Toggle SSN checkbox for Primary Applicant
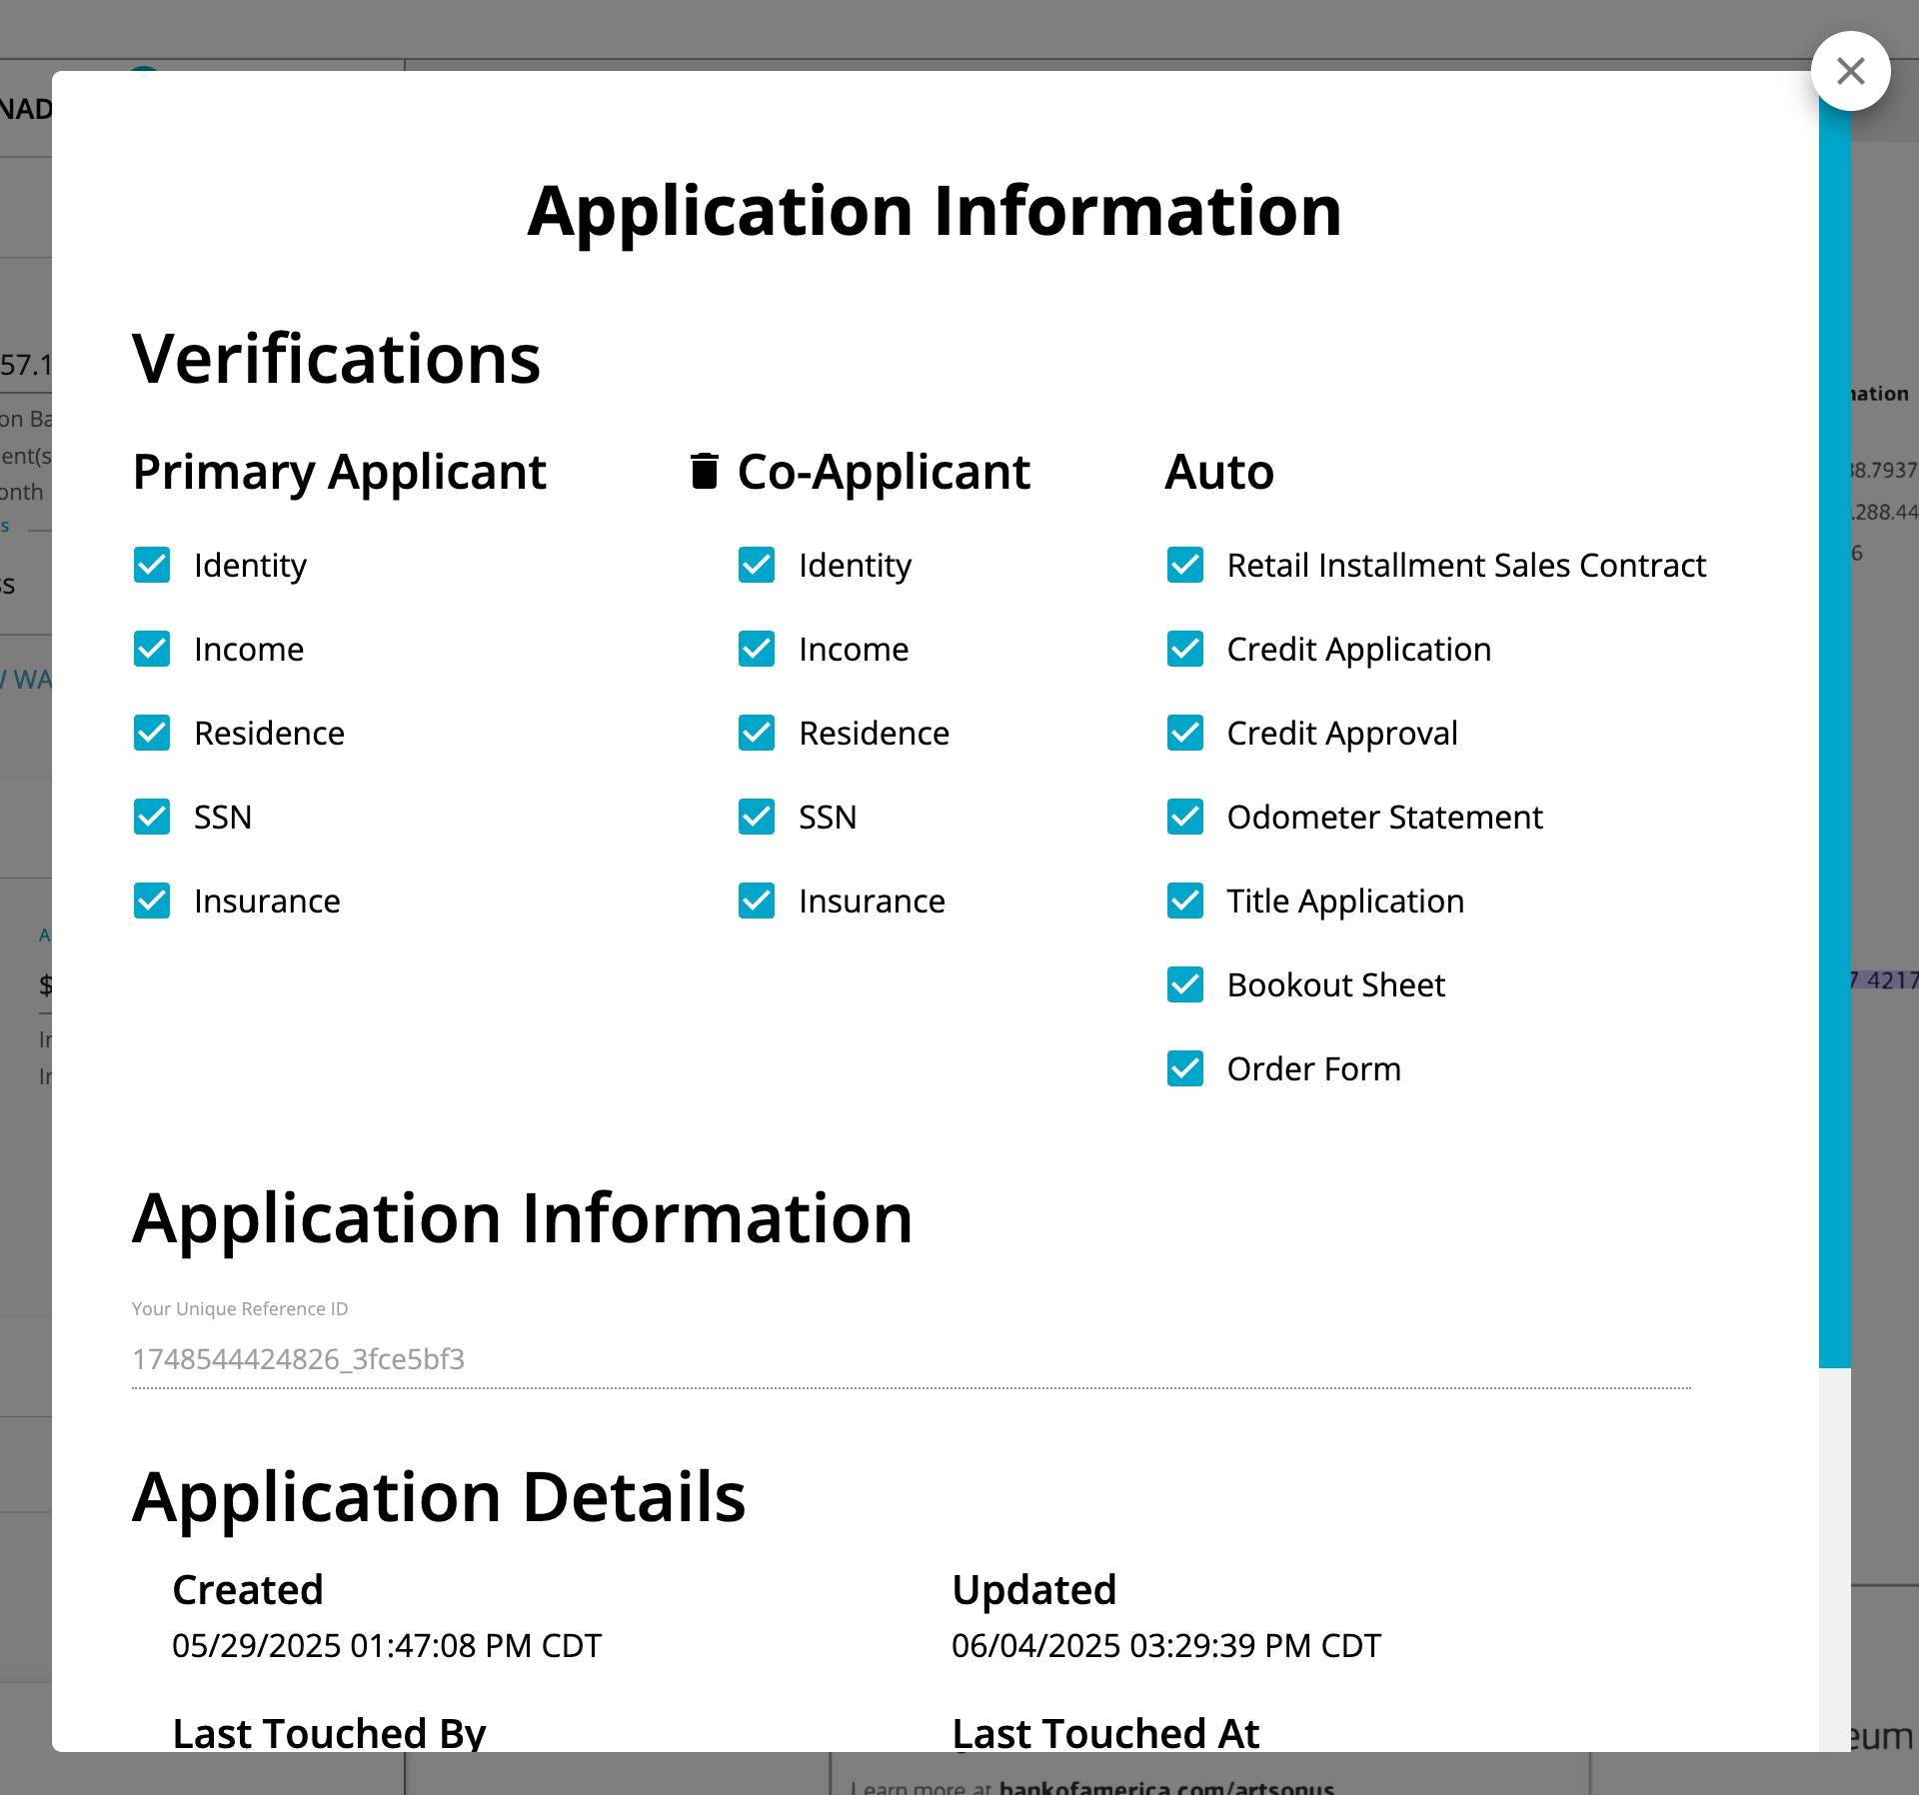The image size is (1919, 1795). tap(152, 818)
